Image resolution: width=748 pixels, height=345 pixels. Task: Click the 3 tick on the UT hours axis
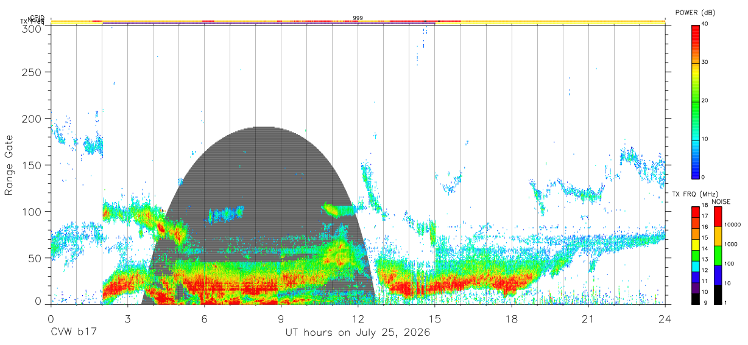pos(127,318)
